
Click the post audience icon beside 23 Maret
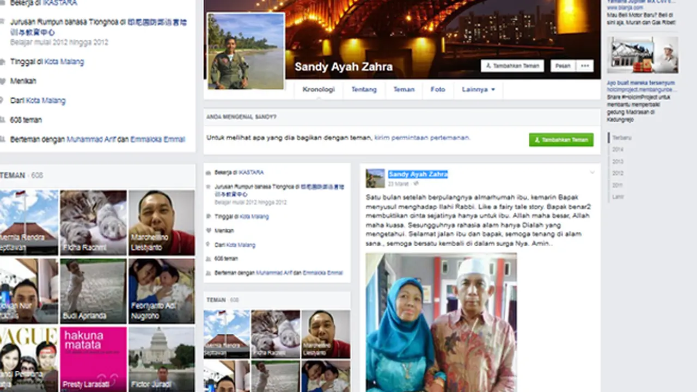click(415, 184)
